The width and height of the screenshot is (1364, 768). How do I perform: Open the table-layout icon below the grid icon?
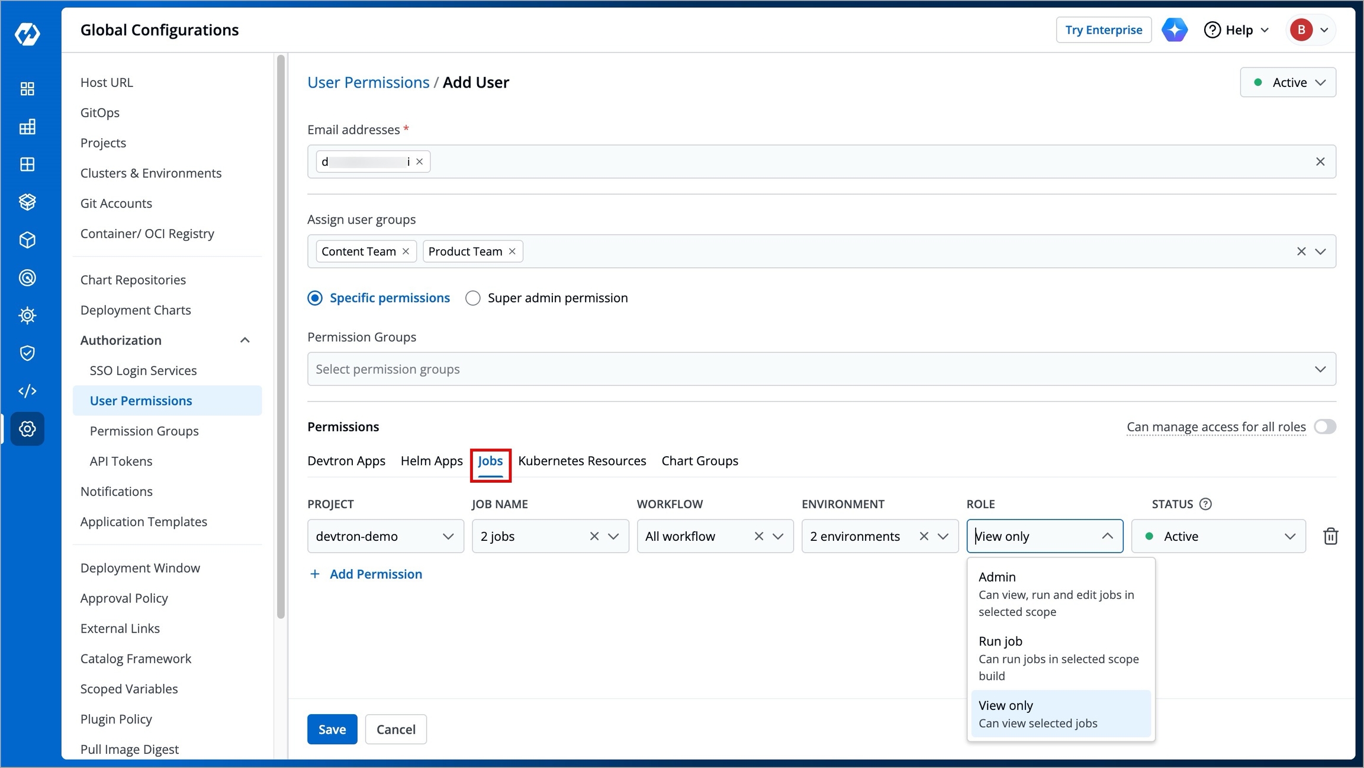(x=27, y=127)
